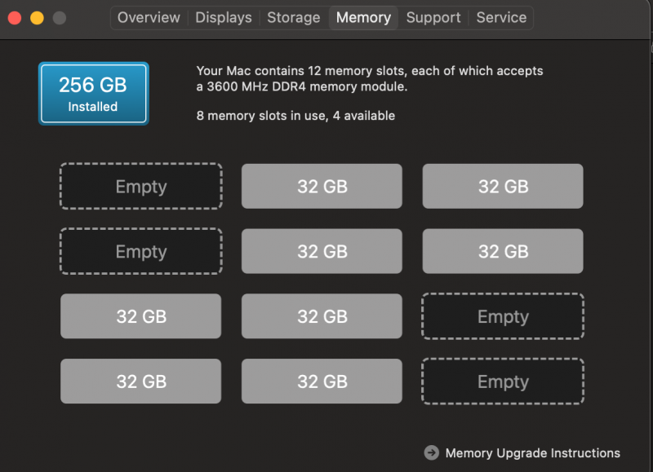The width and height of the screenshot is (653, 472).
Task: Select the middle 32 GB slot in row two
Action: 322,251
